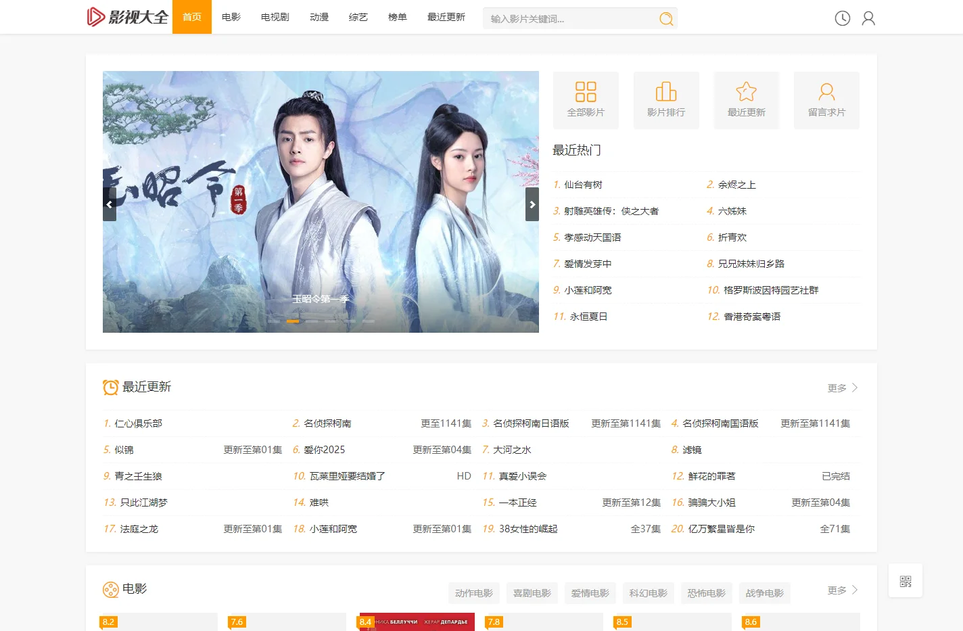Open the 电影 navigation menu item
963x631 pixels.
tap(231, 17)
